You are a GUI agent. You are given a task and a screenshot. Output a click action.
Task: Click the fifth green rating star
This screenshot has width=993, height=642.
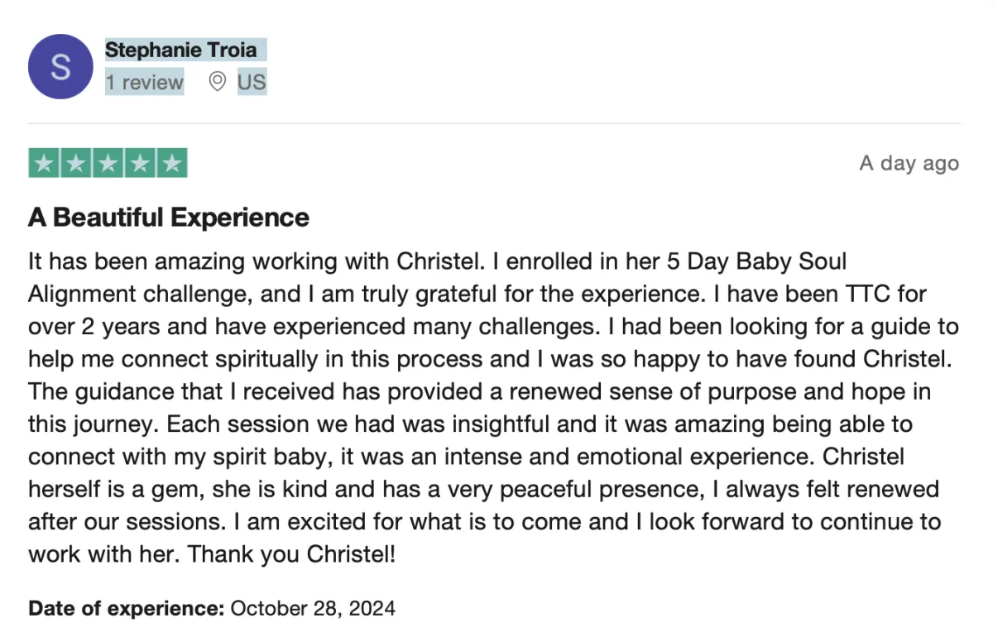click(x=172, y=163)
